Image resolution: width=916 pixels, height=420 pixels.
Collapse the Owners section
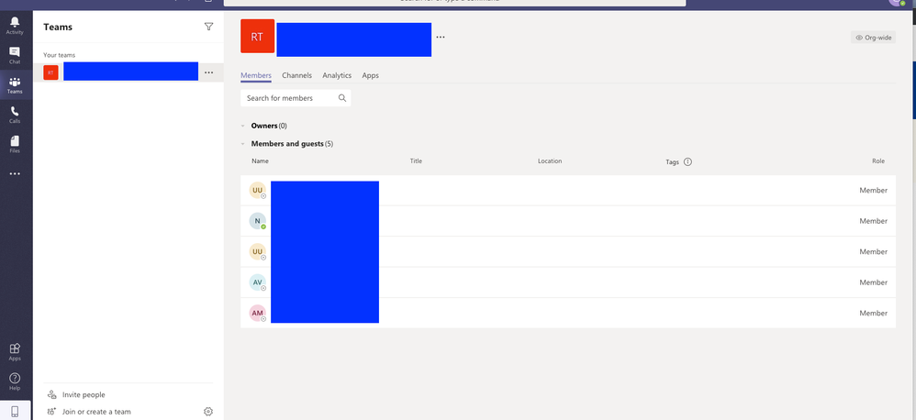[243, 126]
